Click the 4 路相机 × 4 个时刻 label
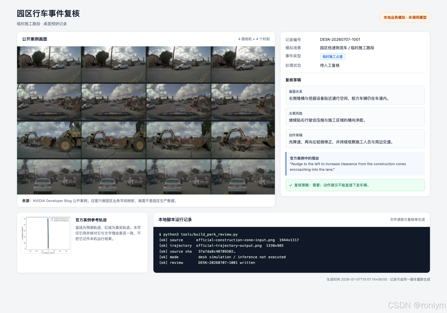 click(x=254, y=39)
